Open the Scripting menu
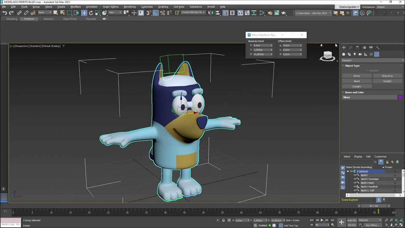The image size is (405, 228). [x=163, y=7]
